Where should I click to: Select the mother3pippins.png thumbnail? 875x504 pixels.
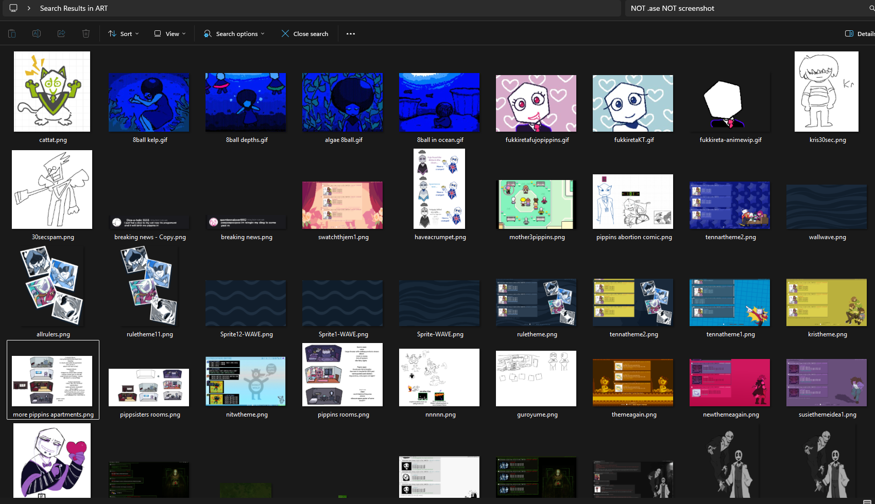536,204
